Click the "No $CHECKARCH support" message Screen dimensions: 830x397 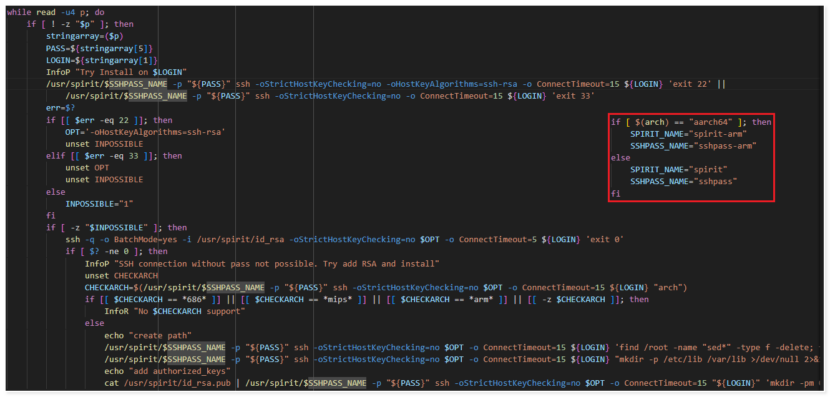187,311
